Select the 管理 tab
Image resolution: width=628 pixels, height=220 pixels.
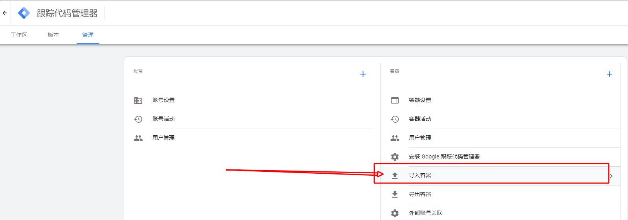pyautogui.click(x=88, y=35)
